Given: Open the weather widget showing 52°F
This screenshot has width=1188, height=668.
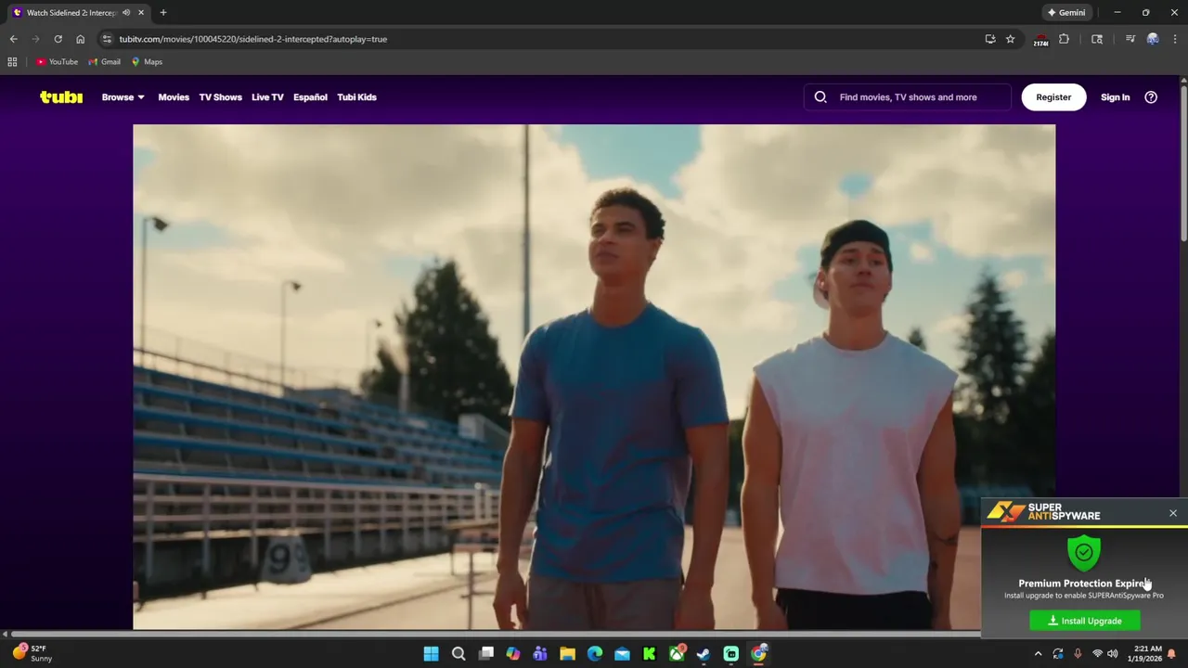Looking at the screenshot, I should (32, 653).
